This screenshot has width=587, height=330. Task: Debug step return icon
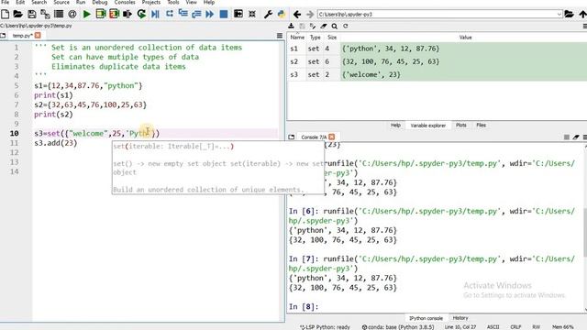pos(196,15)
